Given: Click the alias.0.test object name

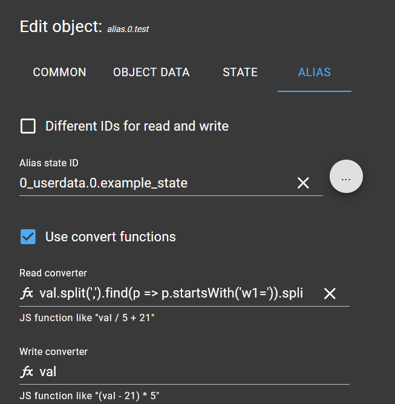Looking at the screenshot, I should (128, 29).
